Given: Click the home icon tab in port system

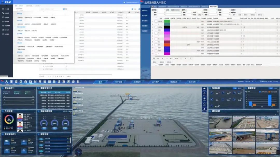Looking at the screenshot, I should 153,6.
